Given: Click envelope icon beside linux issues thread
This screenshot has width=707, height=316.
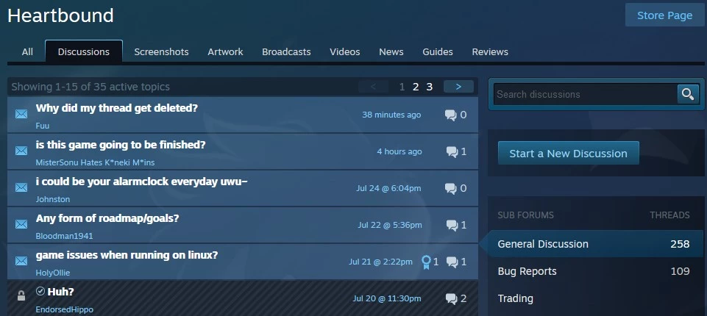Looking at the screenshot, I should tap(21, 261).
